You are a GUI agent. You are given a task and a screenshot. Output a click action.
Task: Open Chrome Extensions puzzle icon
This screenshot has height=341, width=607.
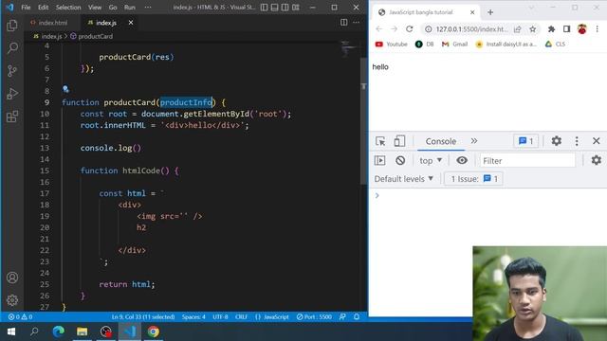tap(551, 29)
